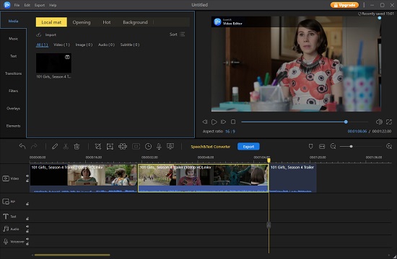Zoom out the timeline

333,146
